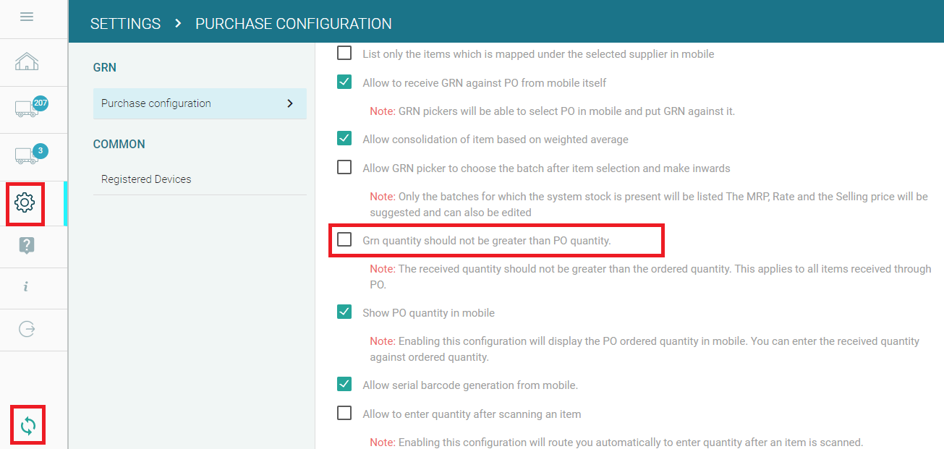The width and height of the screenshot is (944, 449).
Task: Click the sync refresh icon
Action: 27,425
